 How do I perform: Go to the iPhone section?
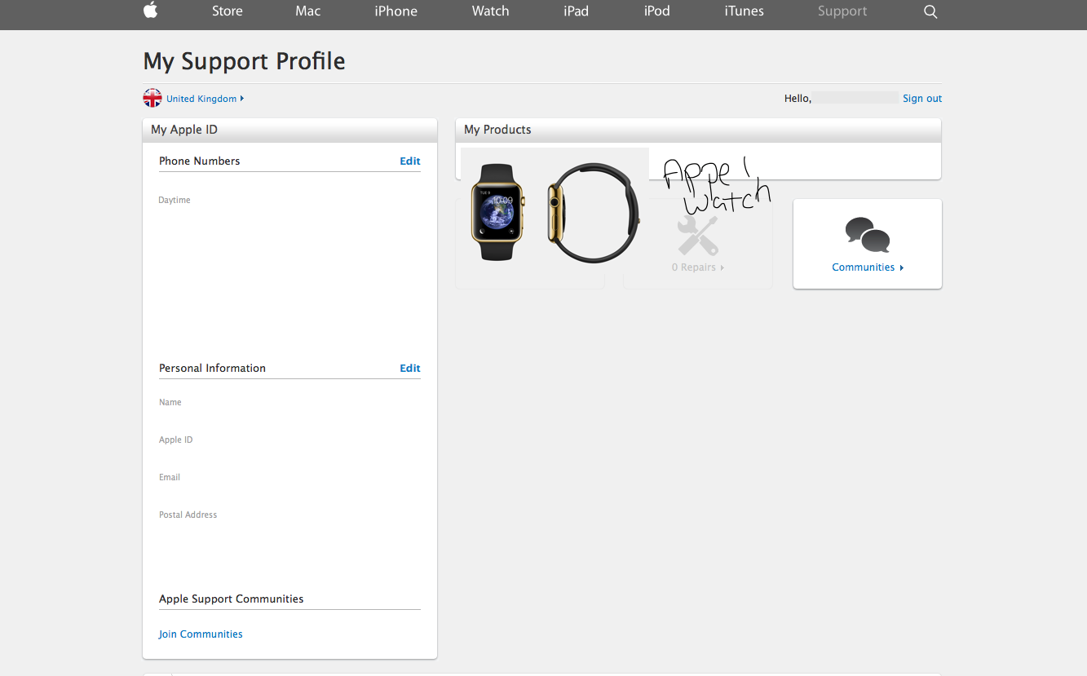click(x=396, y=11)
